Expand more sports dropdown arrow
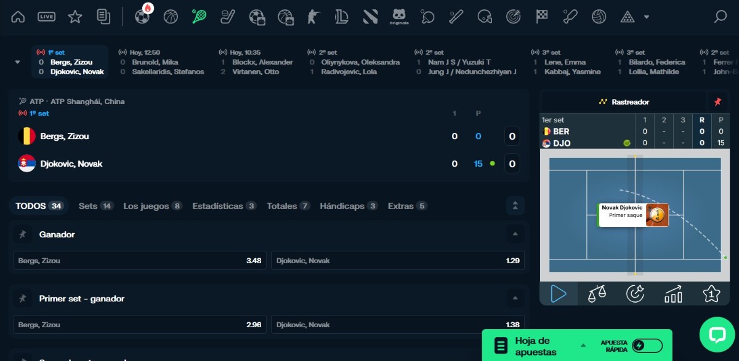 (x=647, y=17)
